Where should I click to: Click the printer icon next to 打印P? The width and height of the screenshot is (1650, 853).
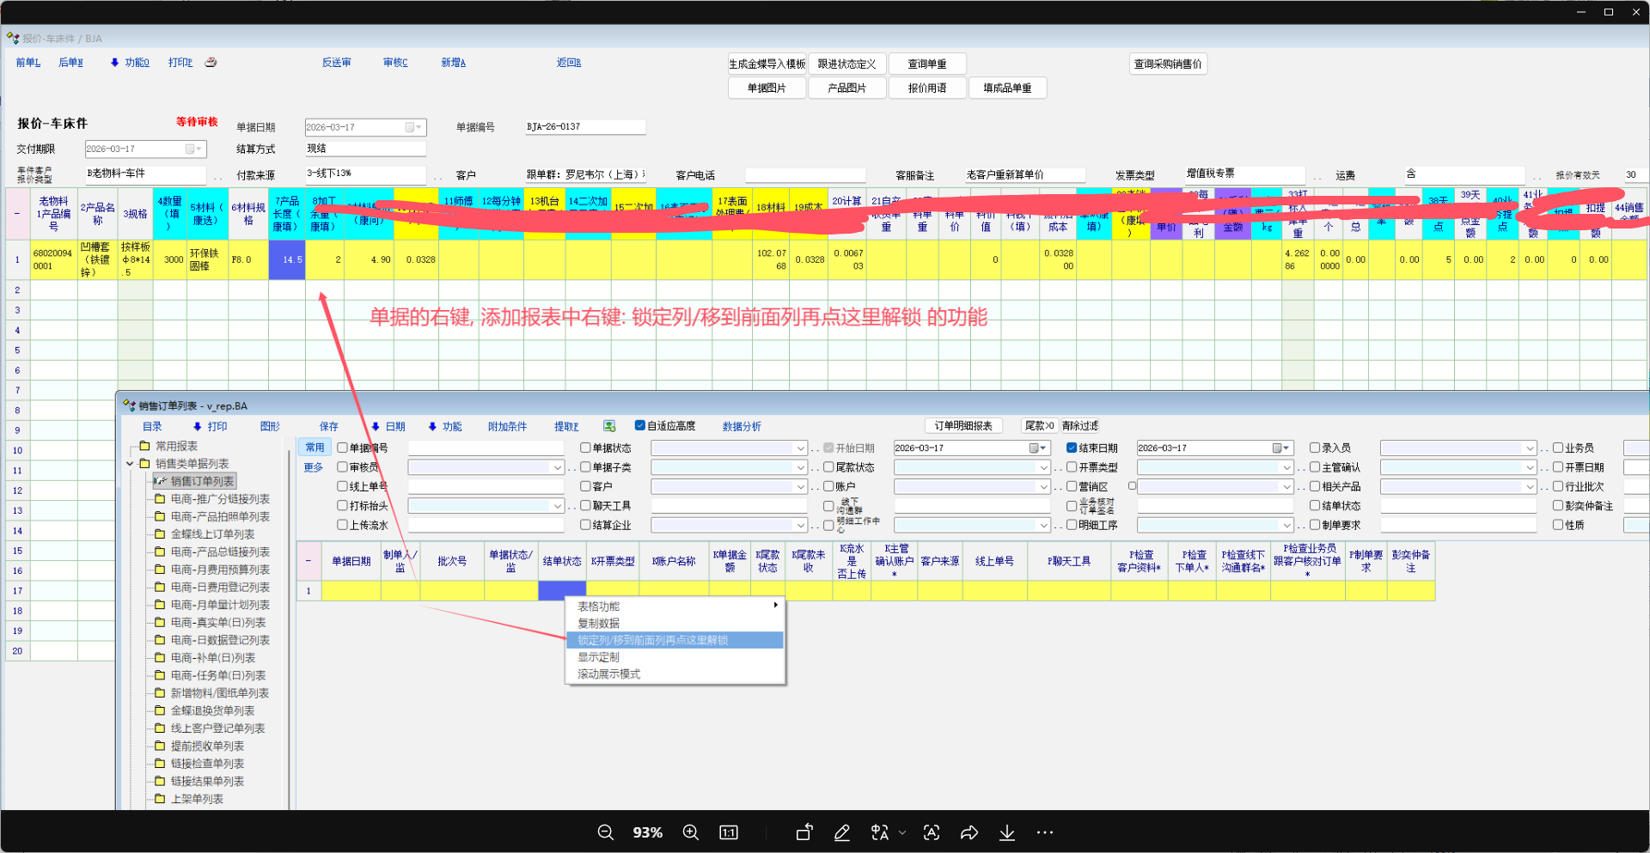tap(211, 63)
